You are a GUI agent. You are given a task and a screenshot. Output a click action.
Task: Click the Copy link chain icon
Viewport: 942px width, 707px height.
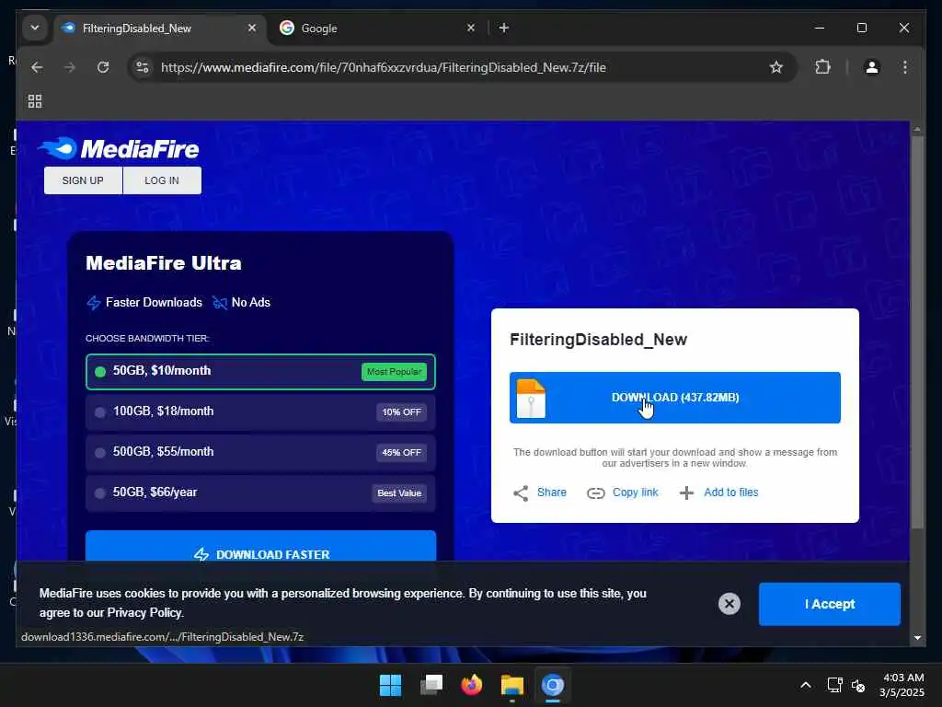[x=595, y=493]
